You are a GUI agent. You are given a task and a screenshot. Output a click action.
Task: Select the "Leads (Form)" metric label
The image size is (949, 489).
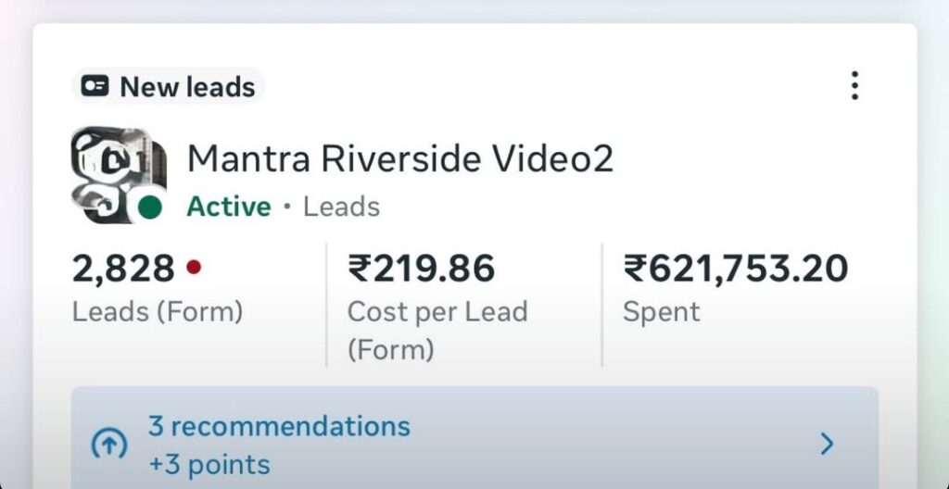[157, 311]
